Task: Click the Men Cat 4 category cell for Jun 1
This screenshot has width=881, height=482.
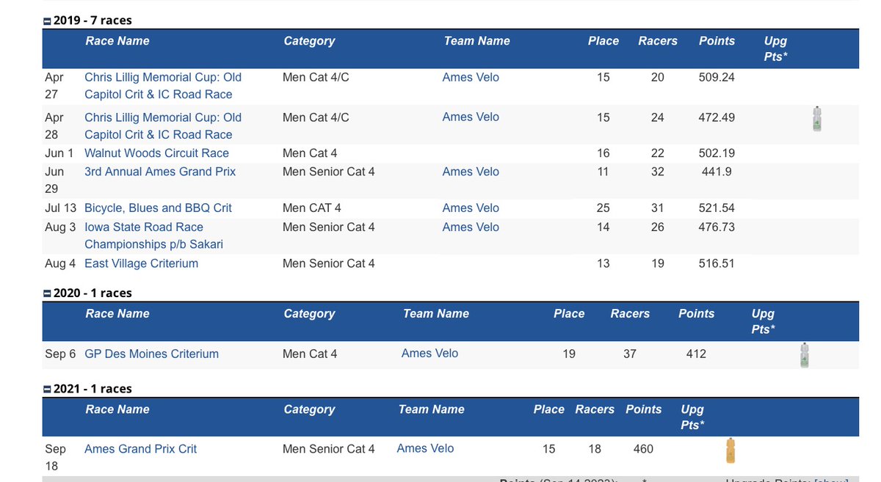Action: pyautogui.click(x=310, y=153)
